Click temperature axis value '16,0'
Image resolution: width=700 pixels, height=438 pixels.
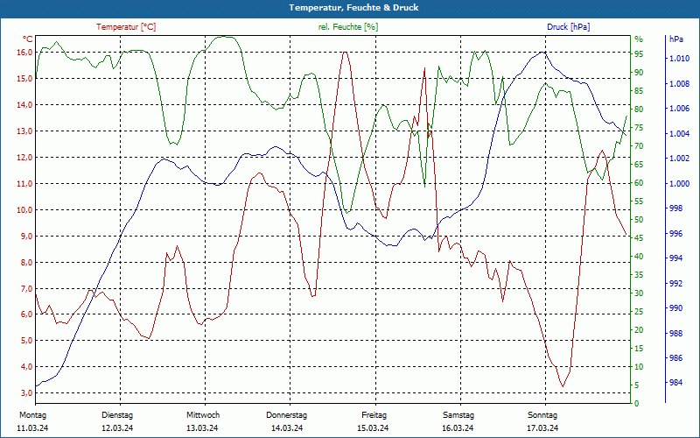coord(24,53)
